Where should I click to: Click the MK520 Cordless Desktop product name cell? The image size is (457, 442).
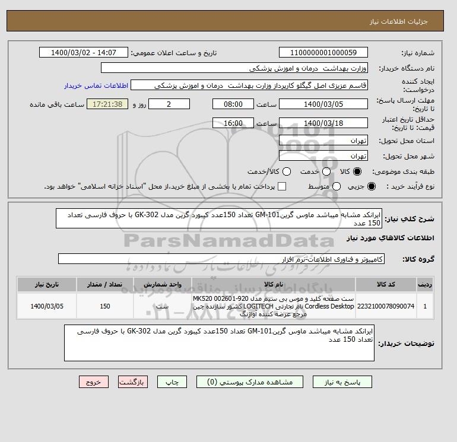coord(274,306)
